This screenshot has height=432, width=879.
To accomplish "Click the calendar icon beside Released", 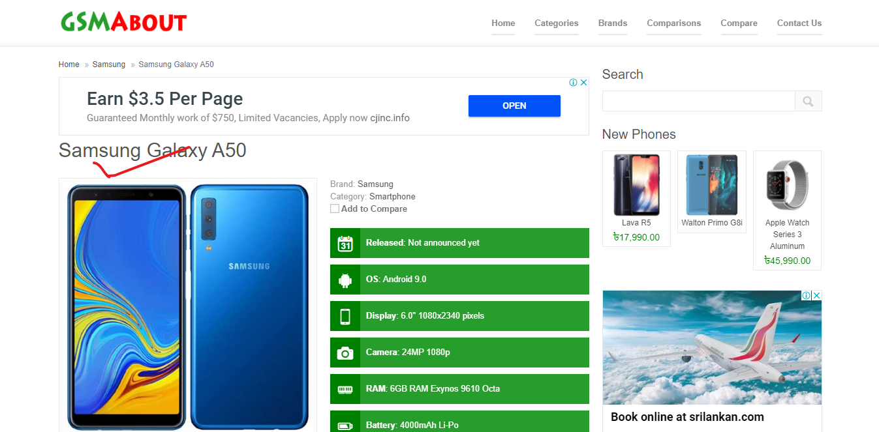I will pyautogui.click(x=345, y=243).
